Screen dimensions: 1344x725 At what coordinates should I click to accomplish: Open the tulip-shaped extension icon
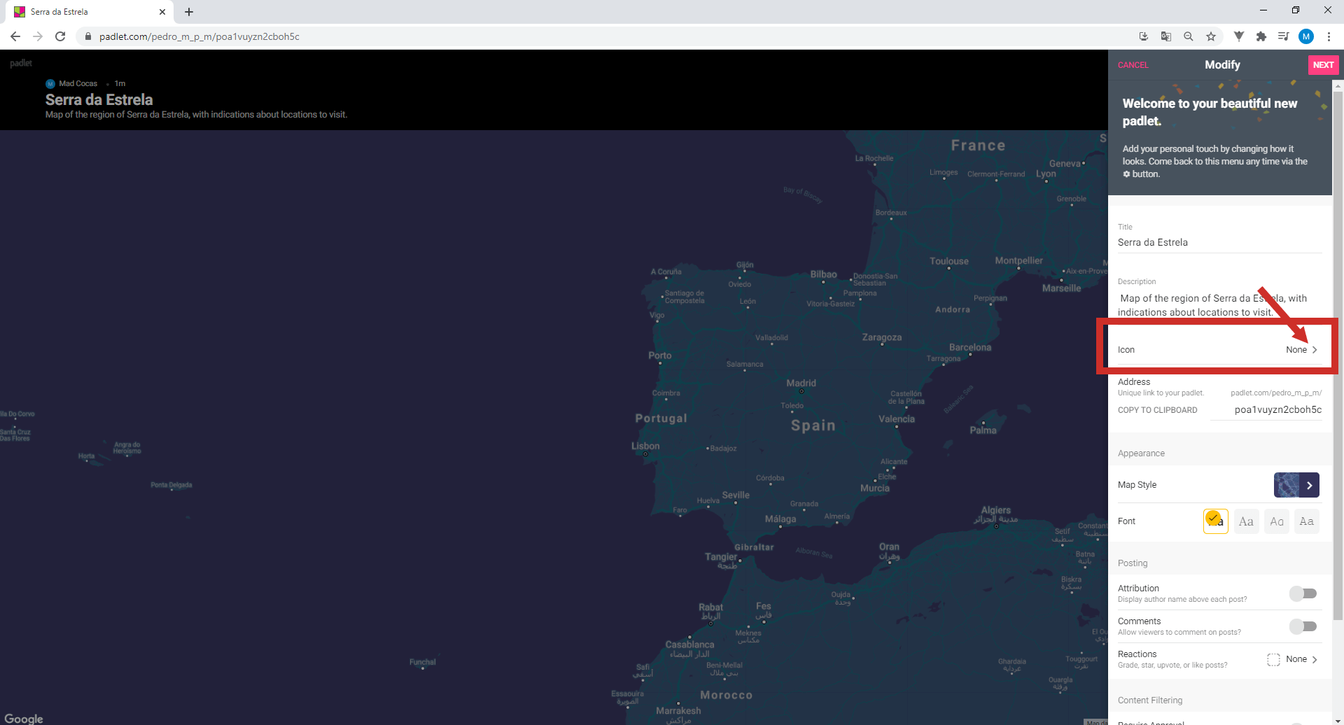[x=1238, y=36]
